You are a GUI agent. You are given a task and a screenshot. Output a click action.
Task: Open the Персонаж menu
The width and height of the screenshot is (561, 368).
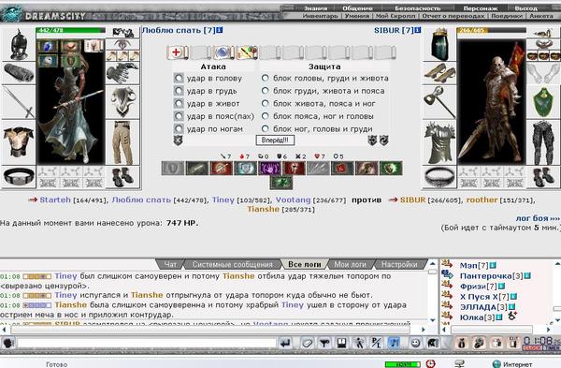tap(481, 7)
